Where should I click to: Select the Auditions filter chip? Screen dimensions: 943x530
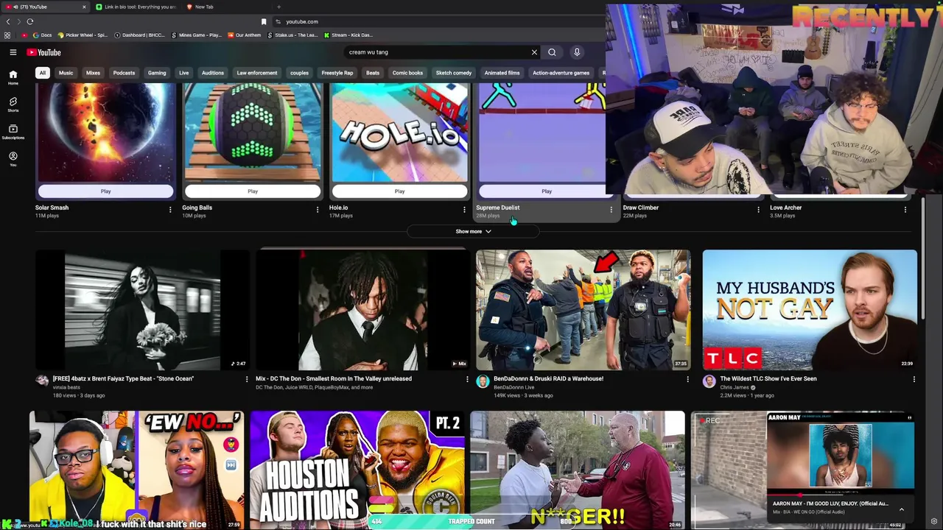[x=213, y=73]
